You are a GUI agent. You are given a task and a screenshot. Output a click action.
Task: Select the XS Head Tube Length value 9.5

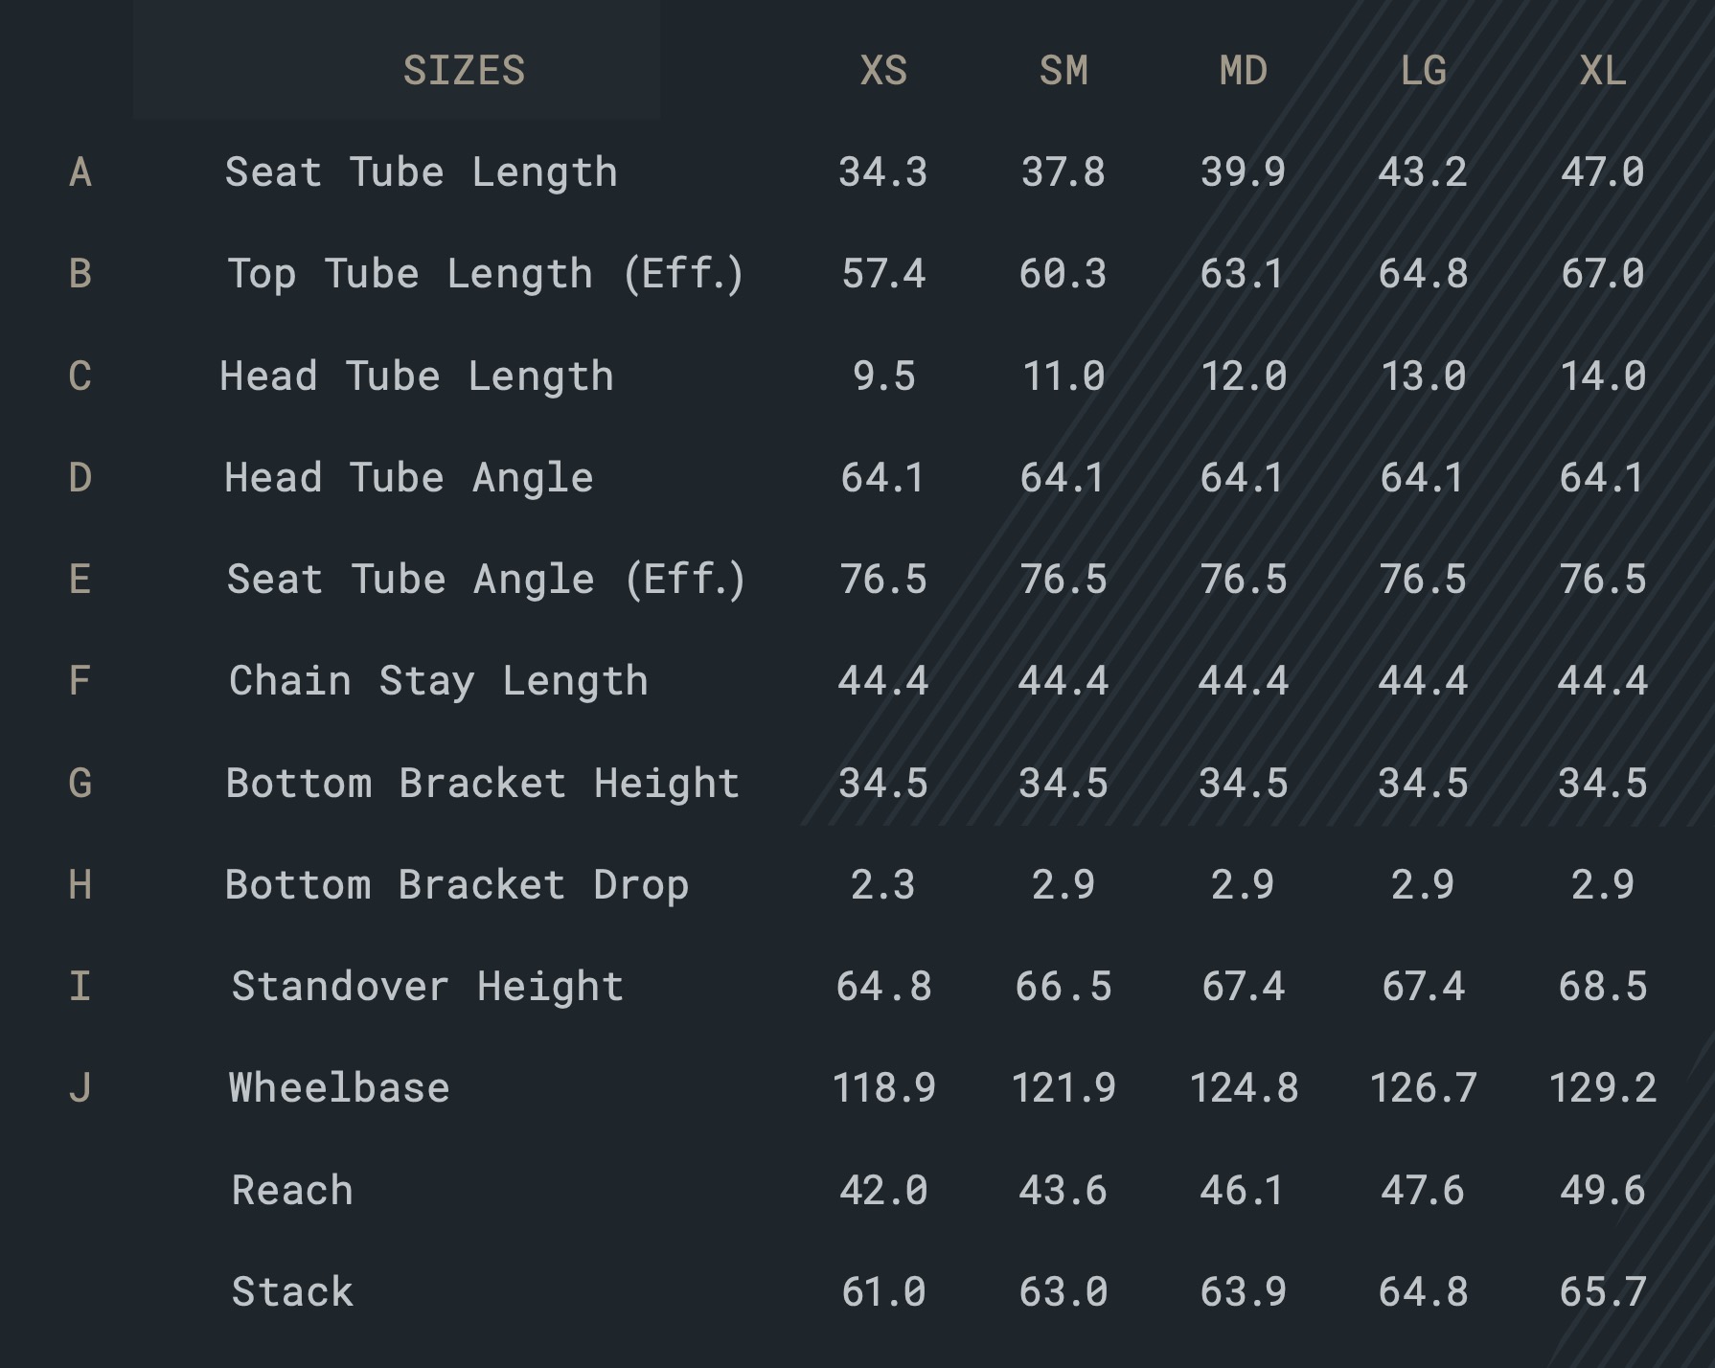(x=882, y=376)
